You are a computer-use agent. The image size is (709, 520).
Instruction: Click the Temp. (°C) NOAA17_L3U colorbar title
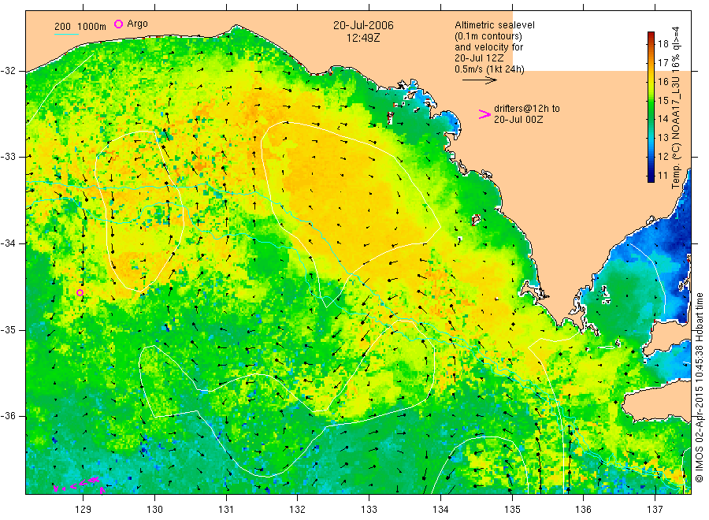pos(676,108)
